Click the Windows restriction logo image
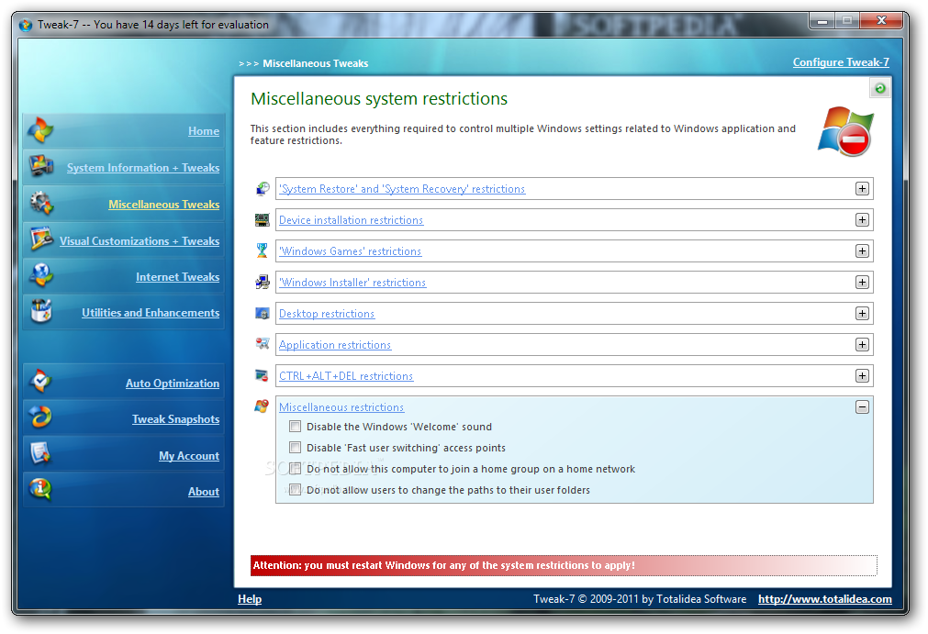The height and width of the screenshot is (634, 928). pos(845,131)
